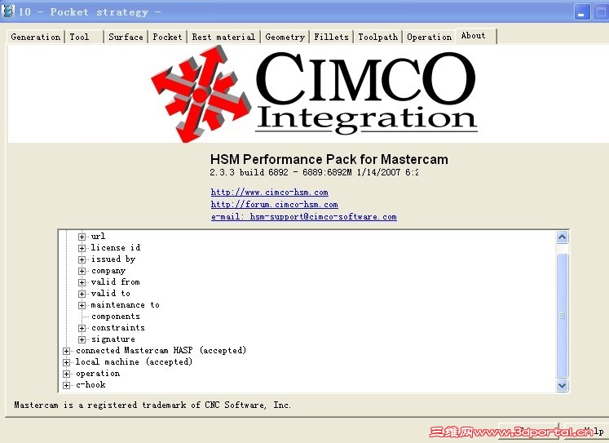Screen dimensions: 609x443
Task: Click the hsm-support e-mail link
Action: pyautogui.click(x=304, y=217)
